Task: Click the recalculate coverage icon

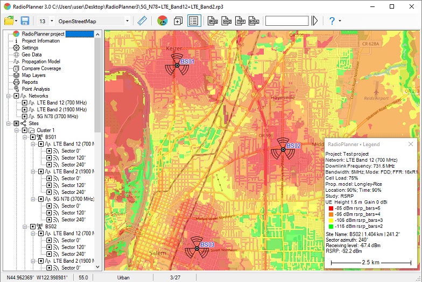Action: [163, 20]
